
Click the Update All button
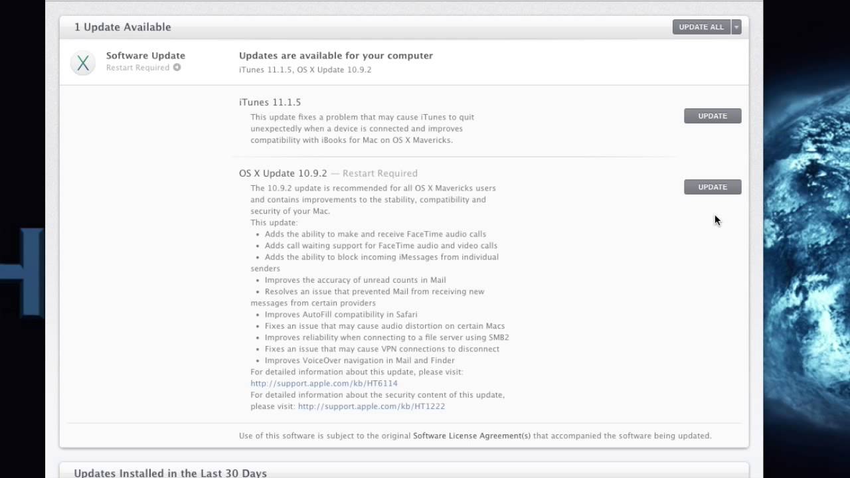[x=701, y=27]
